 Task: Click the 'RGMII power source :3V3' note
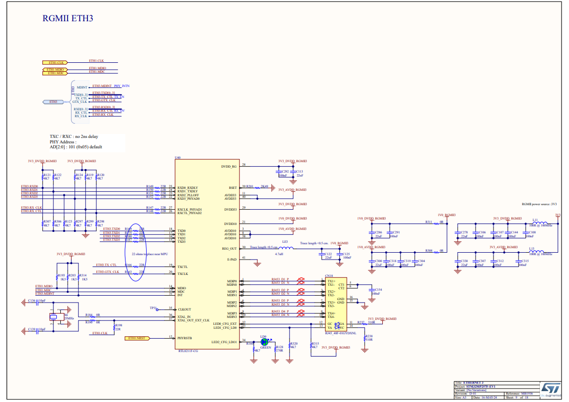tap(539, 204)
